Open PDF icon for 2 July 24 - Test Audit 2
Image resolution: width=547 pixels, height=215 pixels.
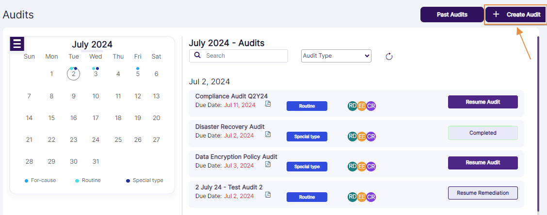[268, 195]
